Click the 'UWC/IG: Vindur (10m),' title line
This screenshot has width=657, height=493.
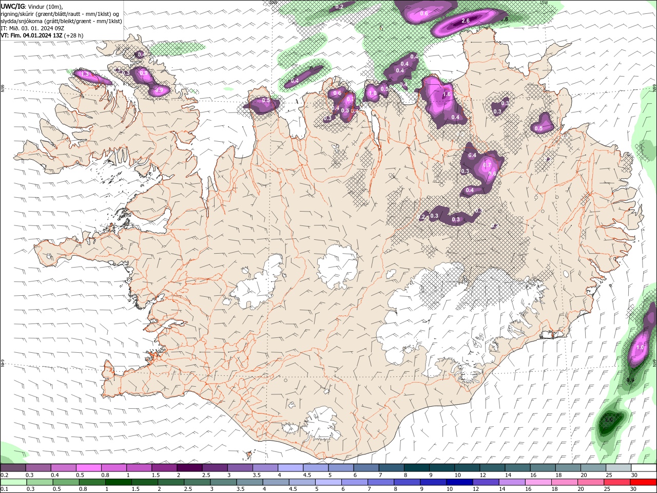point(32,7)
